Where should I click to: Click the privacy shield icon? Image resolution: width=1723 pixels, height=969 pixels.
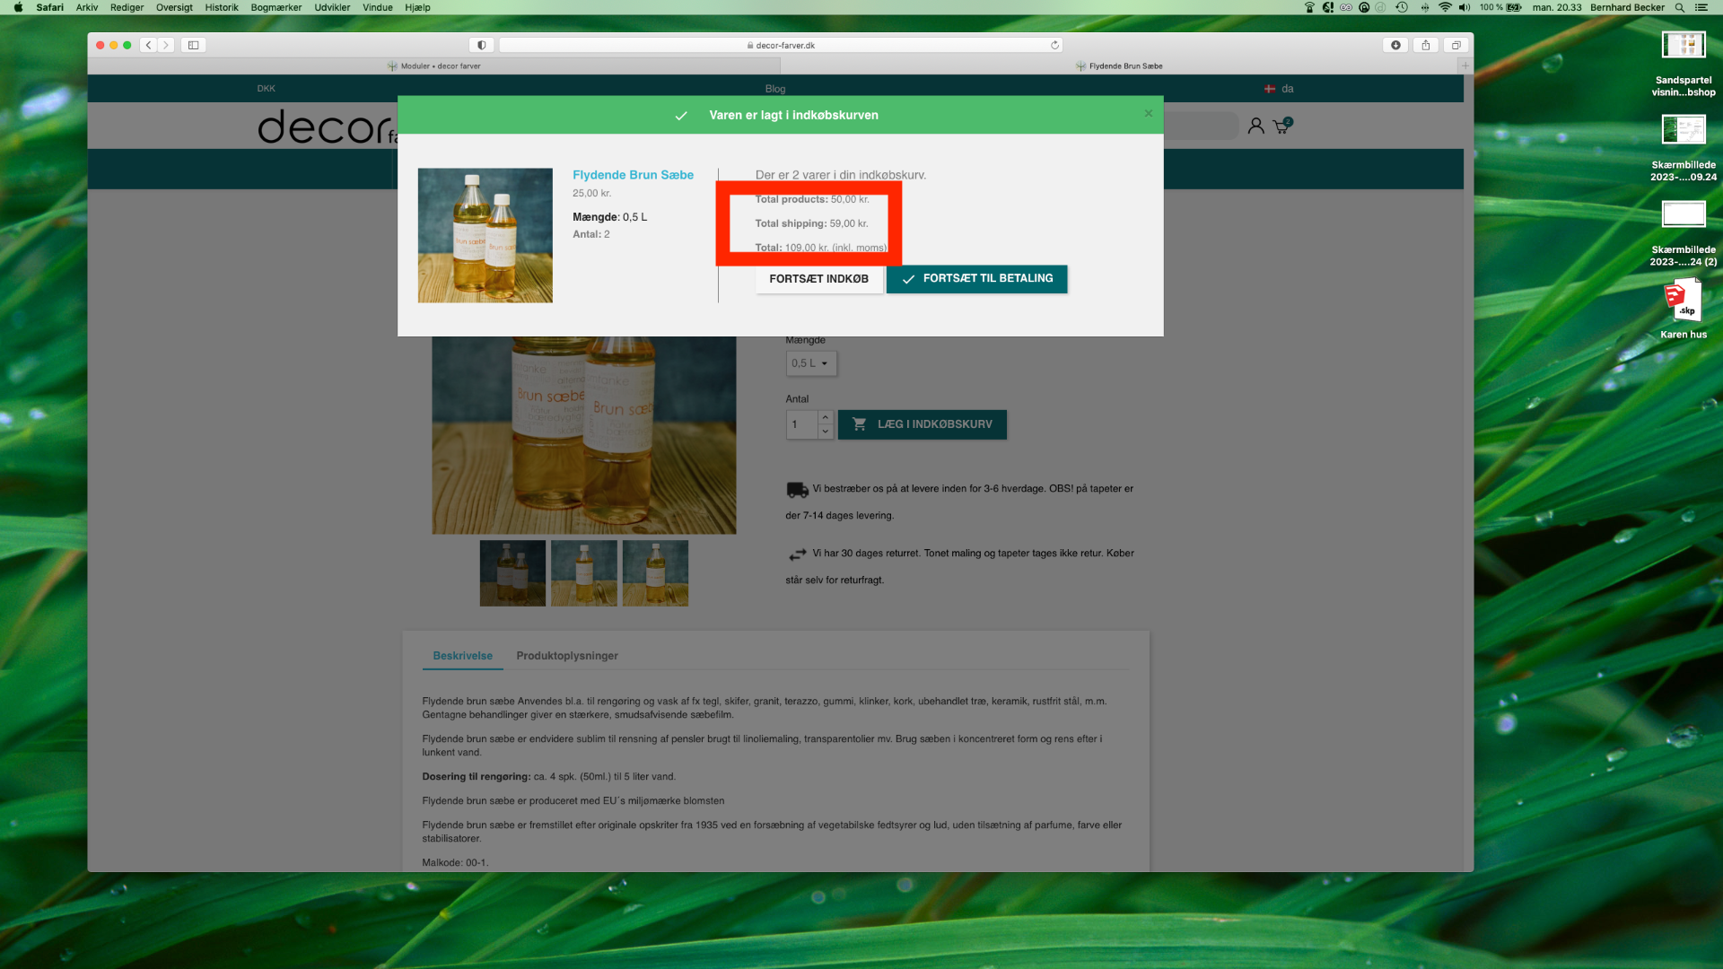pyautogui.click(x=482, y=45)
